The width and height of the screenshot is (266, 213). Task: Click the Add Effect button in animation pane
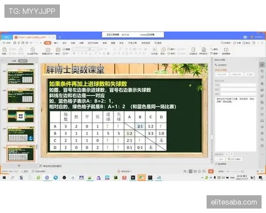coord(221,75)
